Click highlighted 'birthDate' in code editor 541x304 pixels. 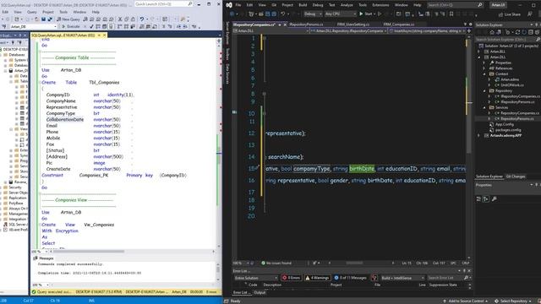(362, 169)
